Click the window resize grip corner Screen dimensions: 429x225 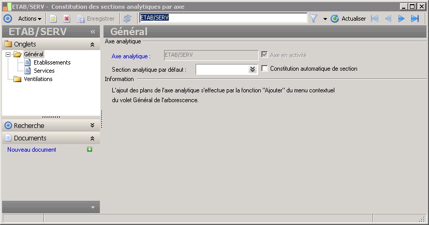click(x=423, y=219)
